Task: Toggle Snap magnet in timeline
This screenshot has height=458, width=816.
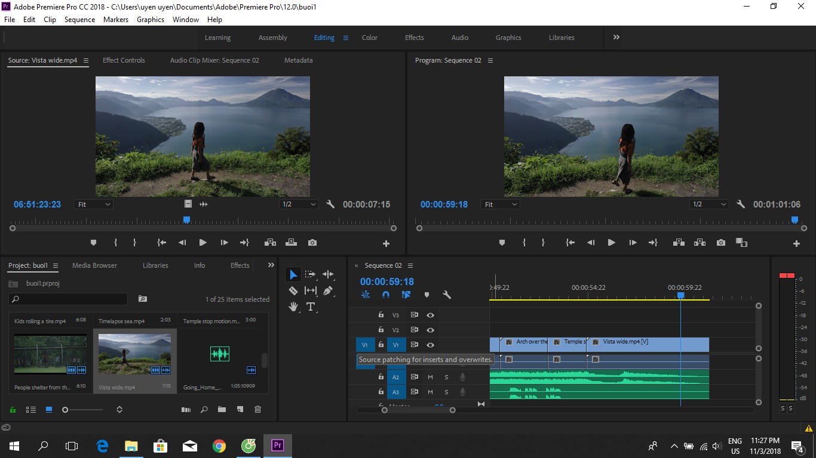Action: (386, 295)
